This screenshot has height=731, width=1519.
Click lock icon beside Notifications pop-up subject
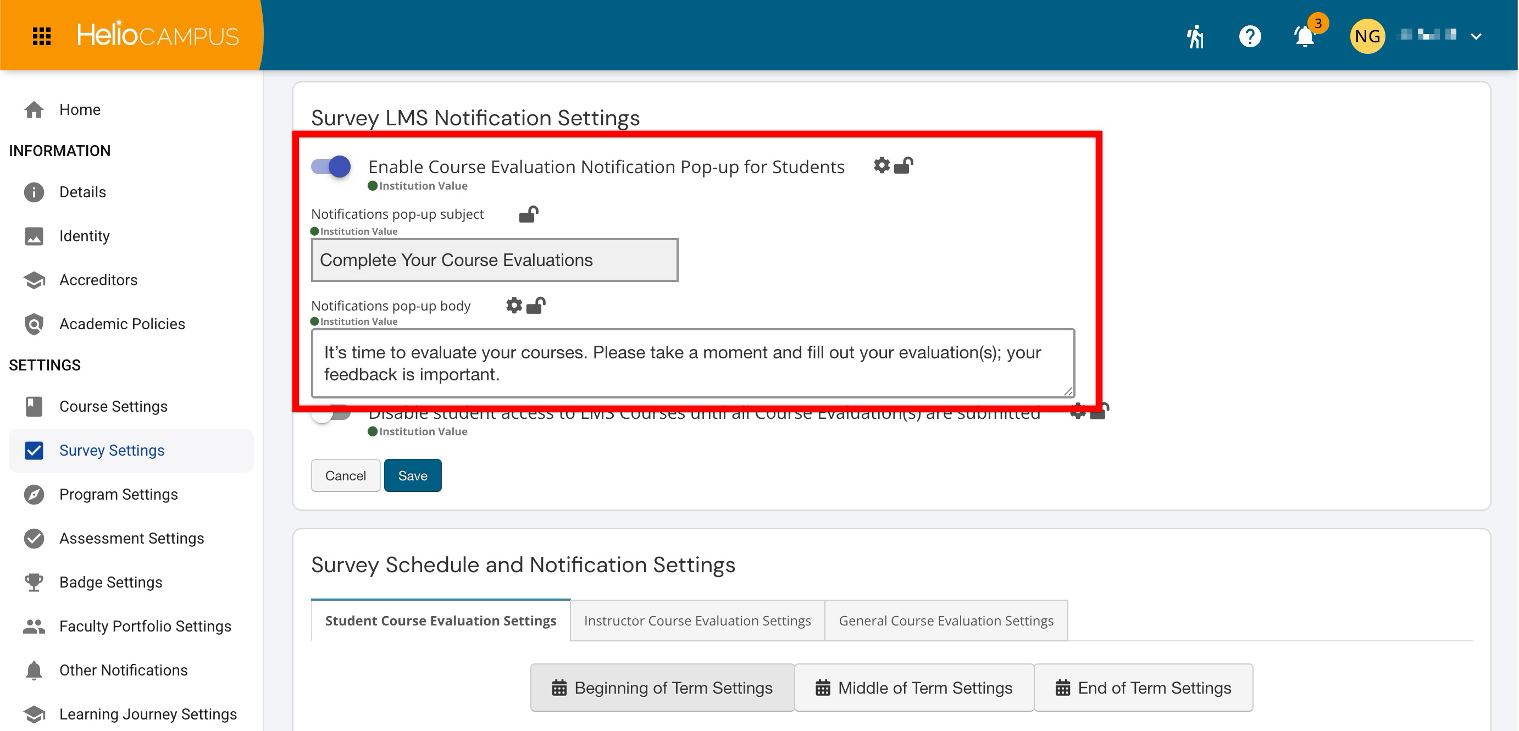(528, 213)
